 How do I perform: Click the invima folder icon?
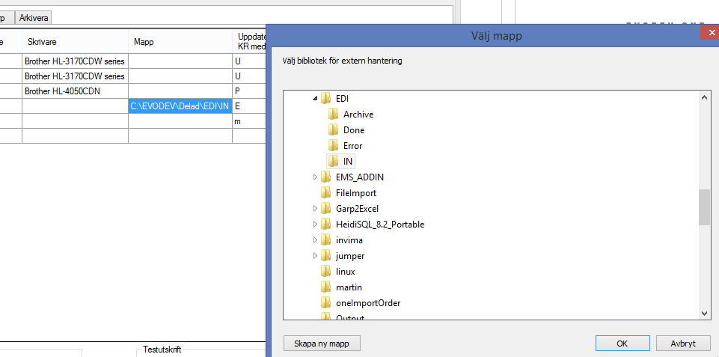(325, 240)
